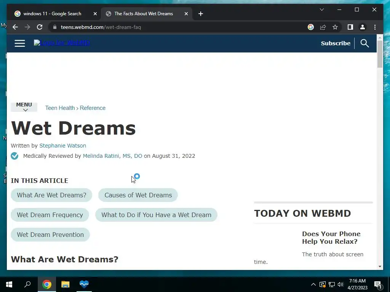Open the WebMD search magnifier icon

(364, 43)
